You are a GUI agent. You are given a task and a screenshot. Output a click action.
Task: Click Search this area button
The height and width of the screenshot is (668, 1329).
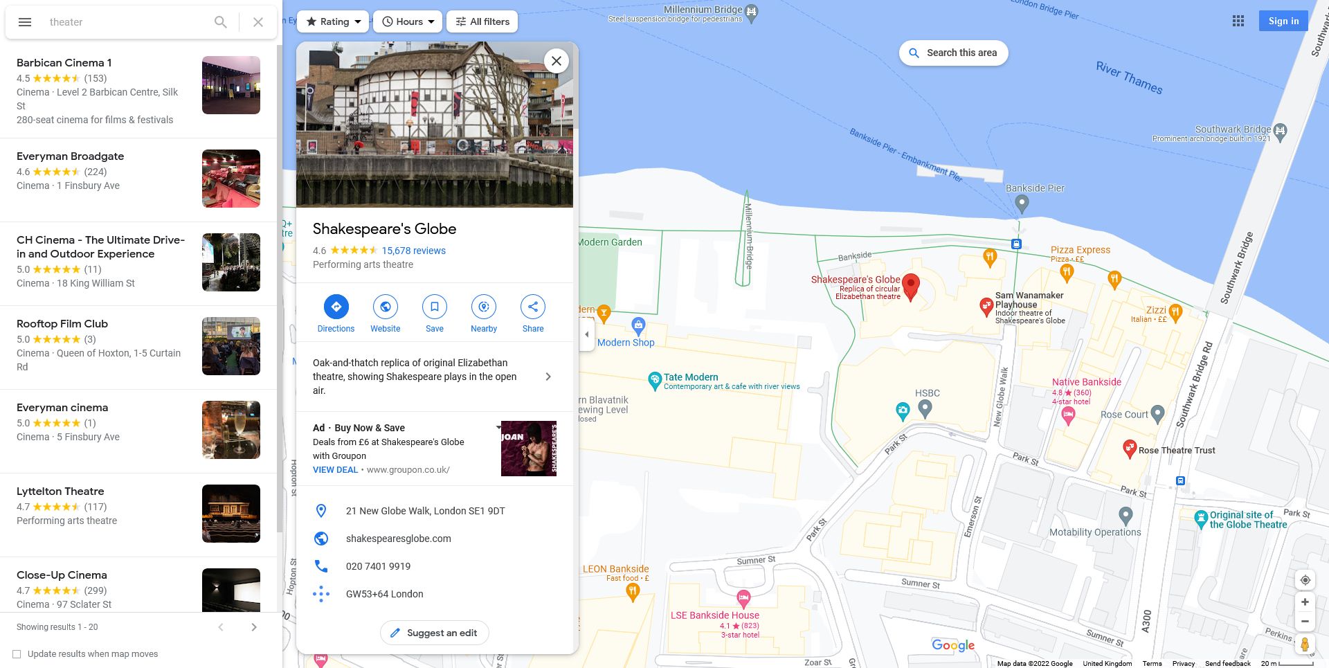[953, 53]
